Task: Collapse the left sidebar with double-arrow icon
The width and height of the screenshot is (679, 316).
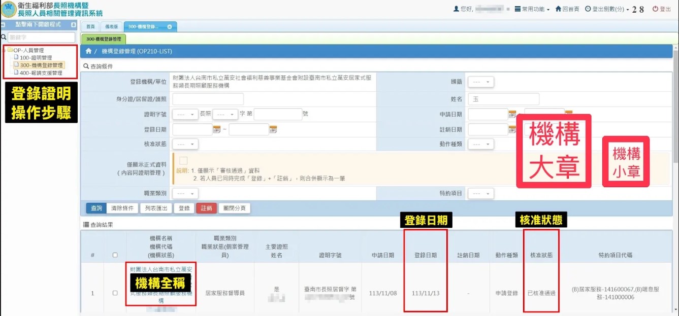Action: (3, 24)
